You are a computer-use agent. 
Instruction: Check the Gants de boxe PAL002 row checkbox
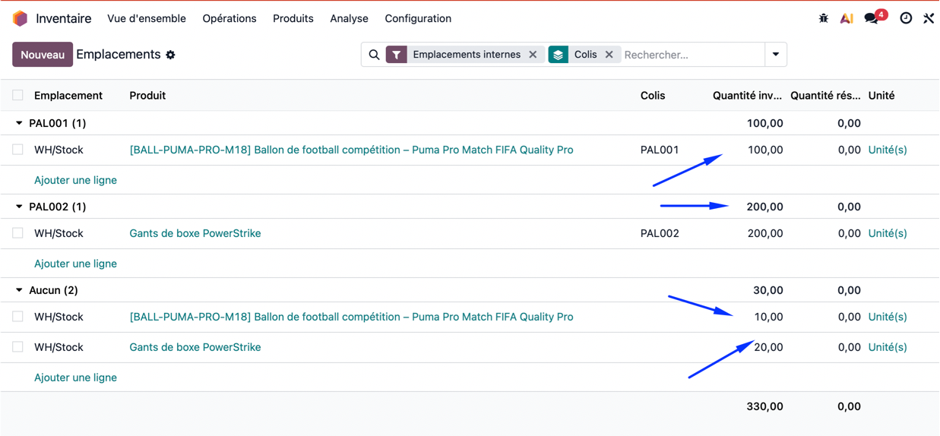[17, 234]
